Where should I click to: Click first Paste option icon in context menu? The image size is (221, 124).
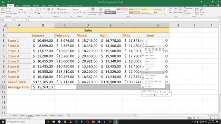click(x=146, y=50)
